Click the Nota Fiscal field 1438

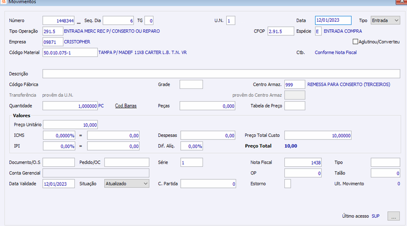pos(303,162)
